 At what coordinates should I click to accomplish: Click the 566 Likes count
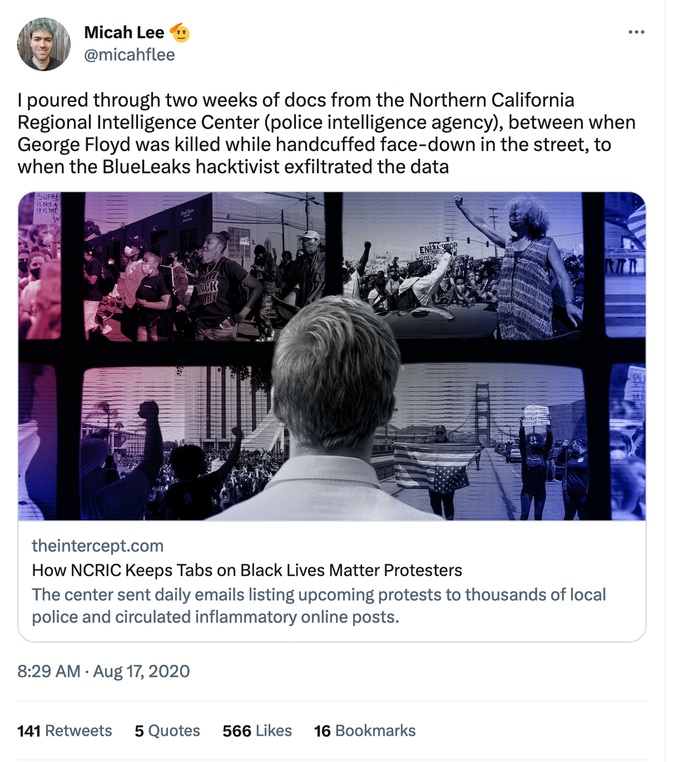(x=256, y=731)
